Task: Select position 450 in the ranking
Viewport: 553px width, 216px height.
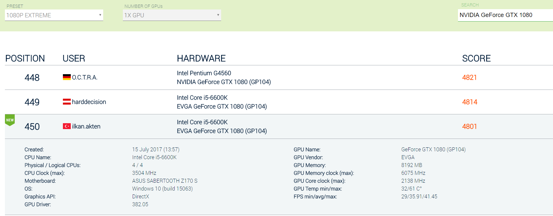Action: click(32, 127)
